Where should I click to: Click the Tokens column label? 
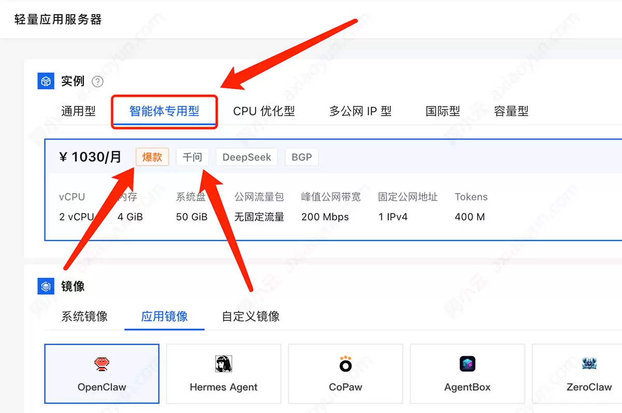pos(471,197)
